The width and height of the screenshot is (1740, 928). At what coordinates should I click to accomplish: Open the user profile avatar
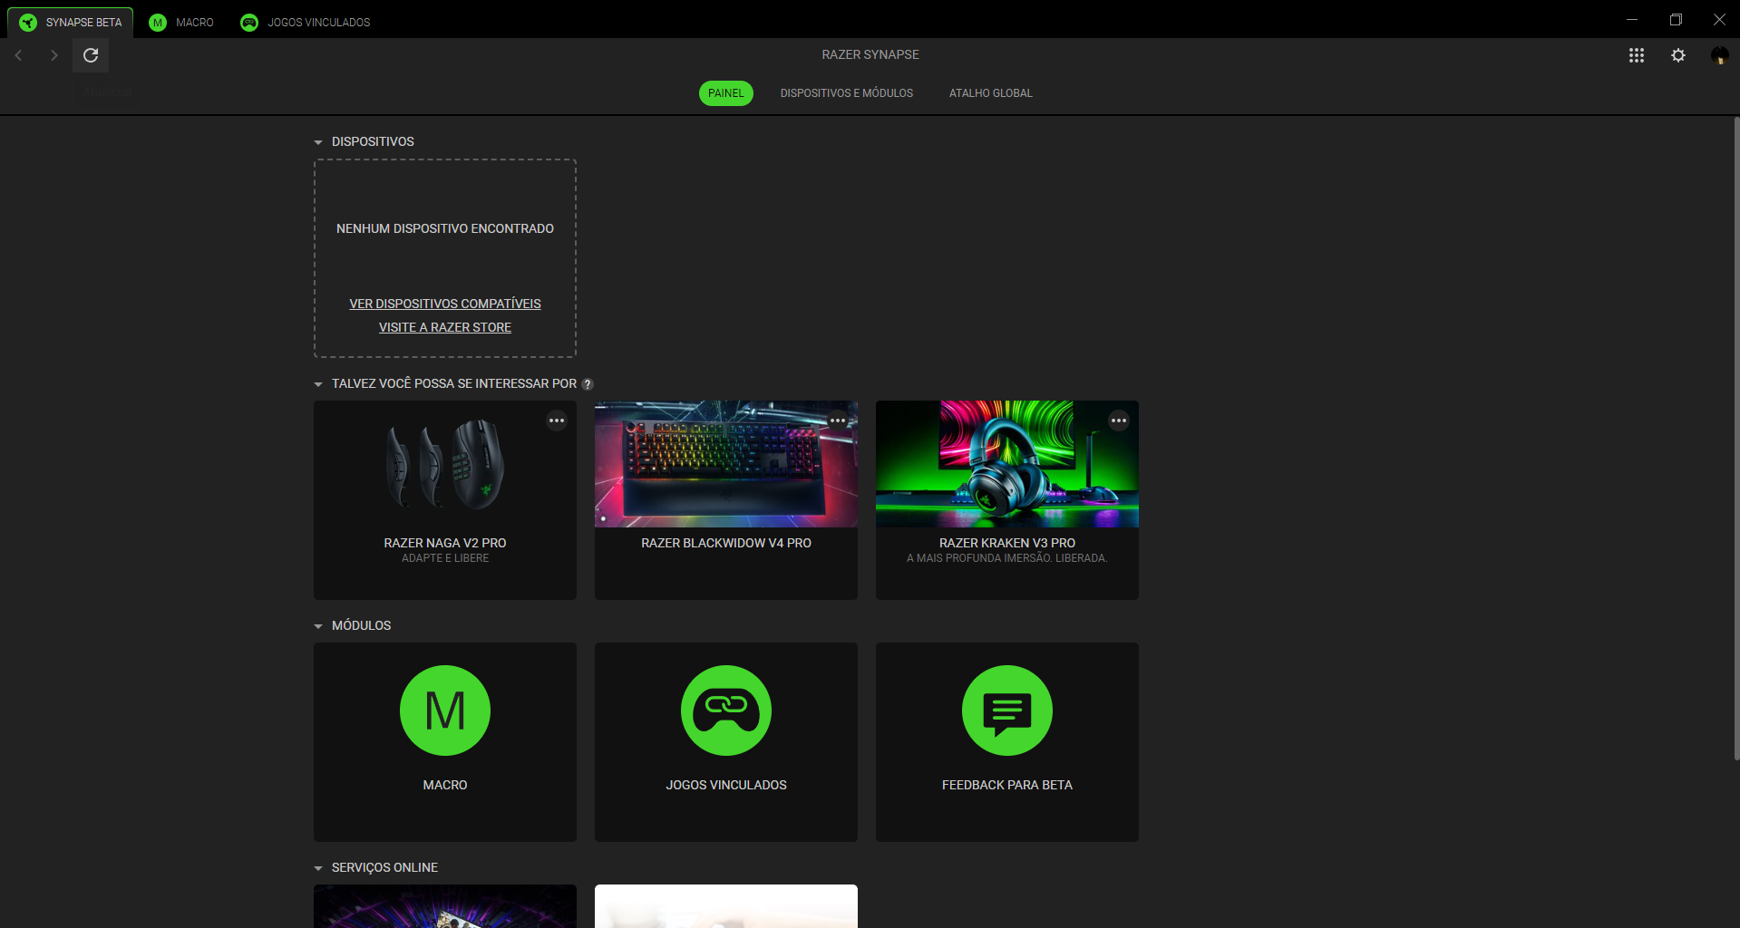click(1719, 55)
